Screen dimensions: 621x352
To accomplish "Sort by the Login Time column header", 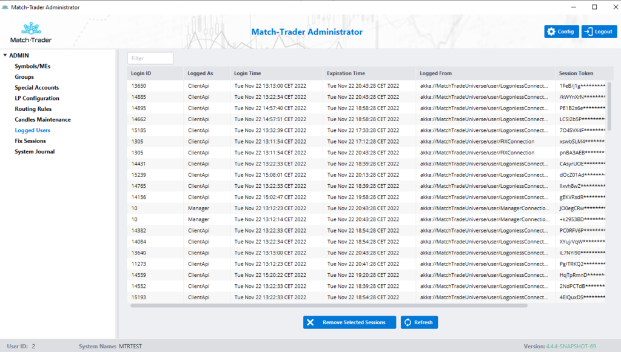I will click(277, 73).
